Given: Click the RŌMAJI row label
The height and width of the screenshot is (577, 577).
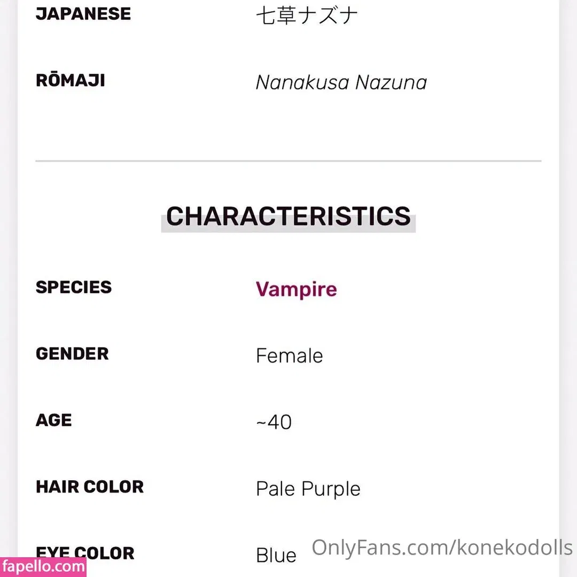Looking at the screenshot, I should tap(70, 81).
